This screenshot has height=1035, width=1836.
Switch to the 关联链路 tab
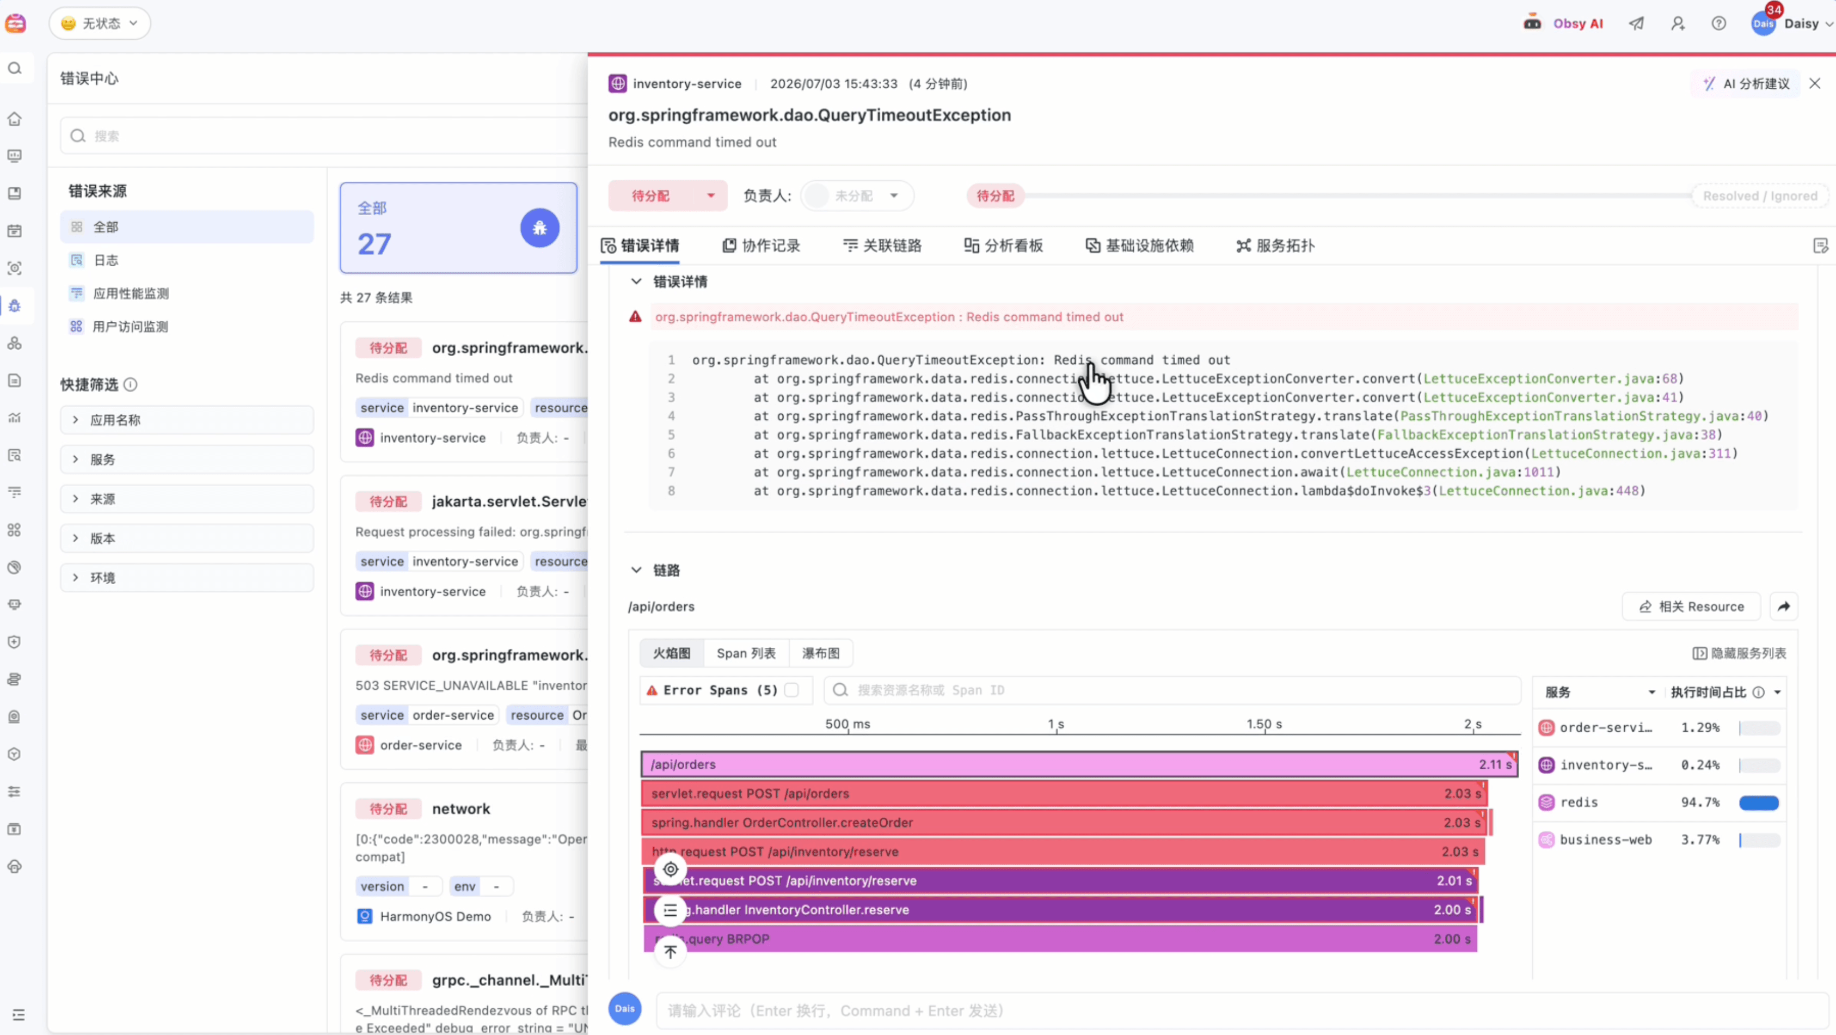pyautogui.click(x=882, y=246)
